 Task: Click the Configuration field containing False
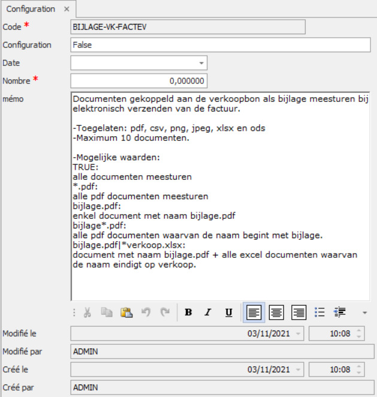(221, 45)
